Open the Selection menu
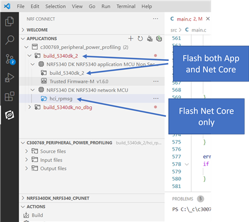This screenshot has height=222, width=249. [x=56, y=6]
